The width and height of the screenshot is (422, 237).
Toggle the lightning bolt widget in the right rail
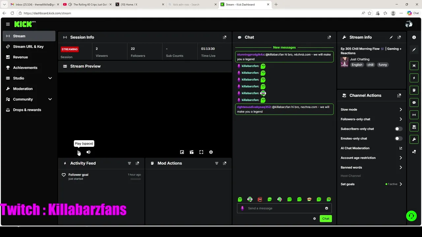pyautogui.click(x=414, y=78)
